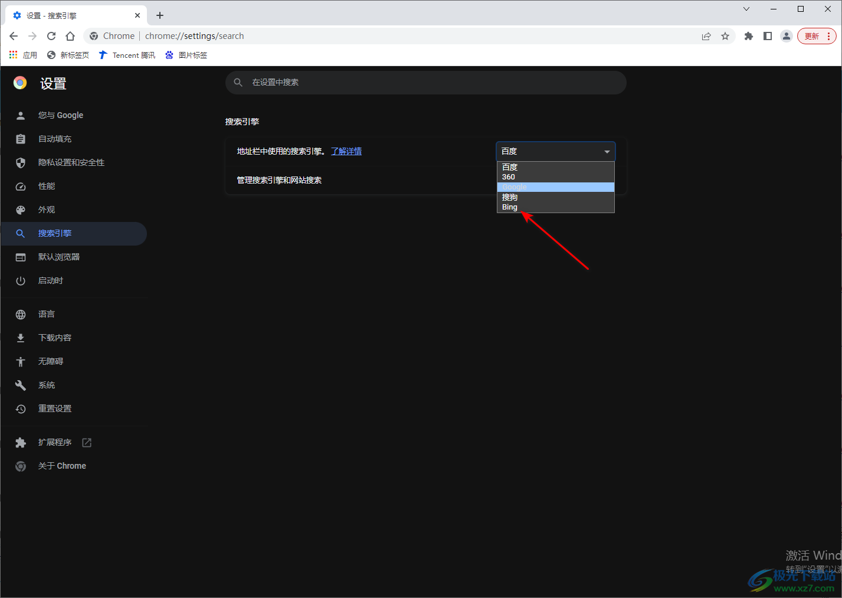The height and width of the screenshot is (598, 842).
Task: Close the 设置 - 搜索引擎 tab
Action: coord(137,15)
